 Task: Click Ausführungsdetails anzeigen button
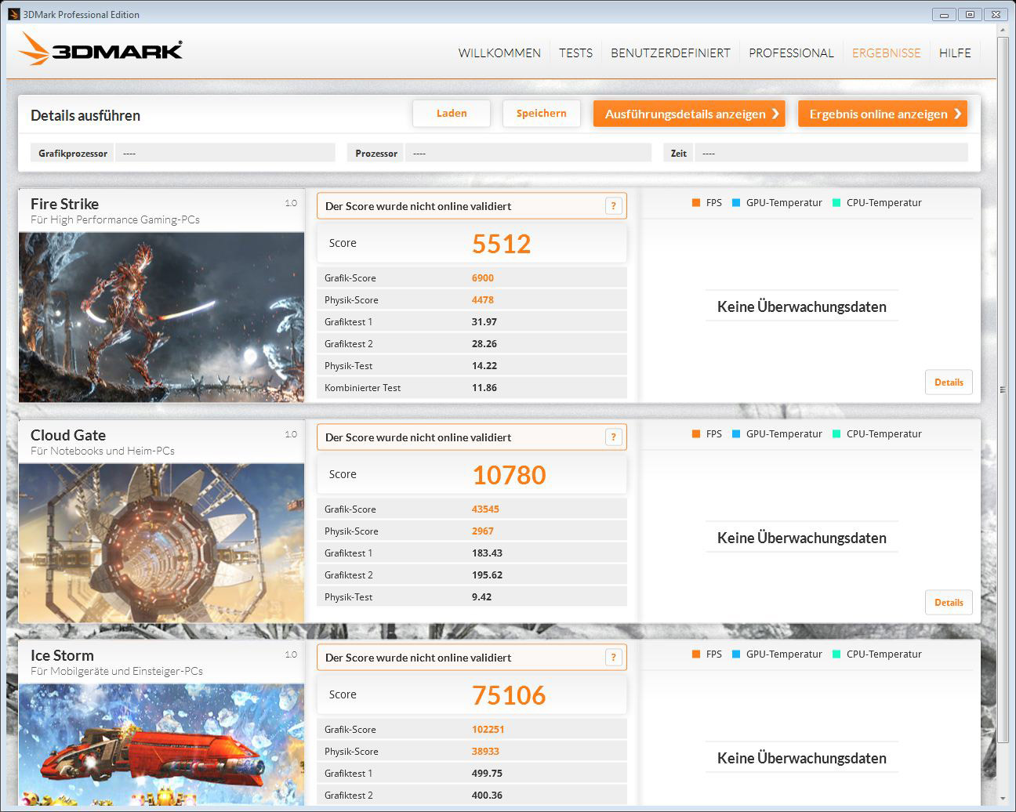click(x=689, y=114)
